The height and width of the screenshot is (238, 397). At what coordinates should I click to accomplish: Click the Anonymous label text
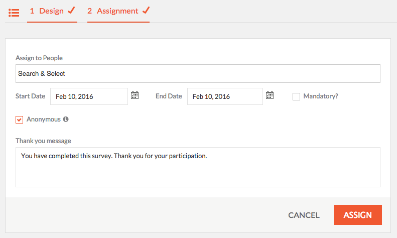tap(44, 120)
